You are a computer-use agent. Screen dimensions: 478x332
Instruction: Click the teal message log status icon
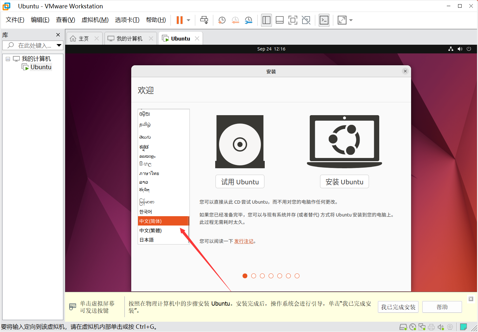point(464,327)
